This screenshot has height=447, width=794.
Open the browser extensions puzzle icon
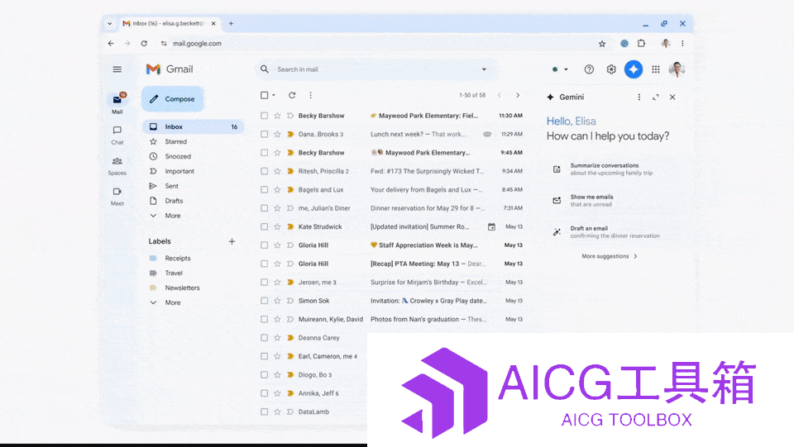(x=642, y=44)
